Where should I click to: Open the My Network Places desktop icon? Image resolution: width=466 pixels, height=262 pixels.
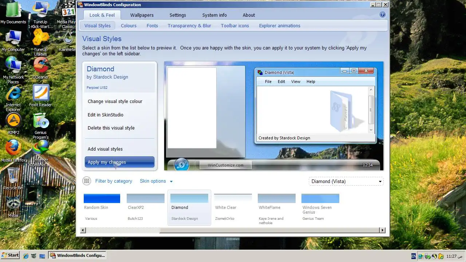pos(13,70)
